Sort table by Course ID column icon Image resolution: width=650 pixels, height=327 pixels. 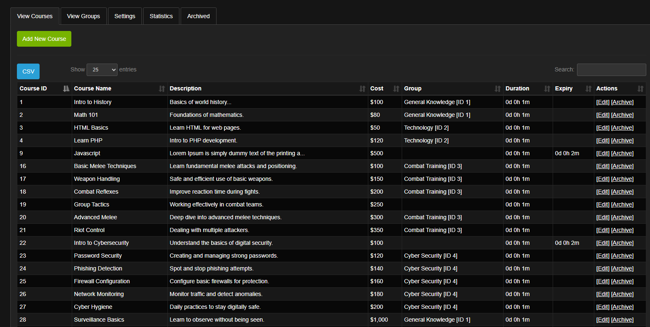click(x=66, y=88)
